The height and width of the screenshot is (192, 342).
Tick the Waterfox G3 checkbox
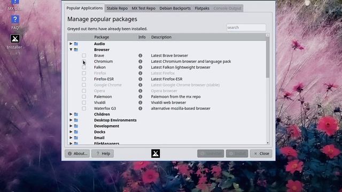pos(84,108)
